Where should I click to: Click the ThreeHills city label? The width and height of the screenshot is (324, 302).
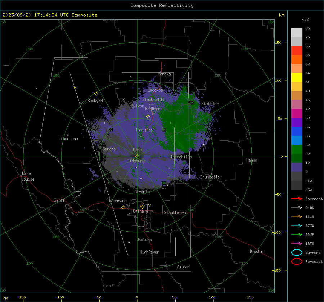click(x=181, y=157)
